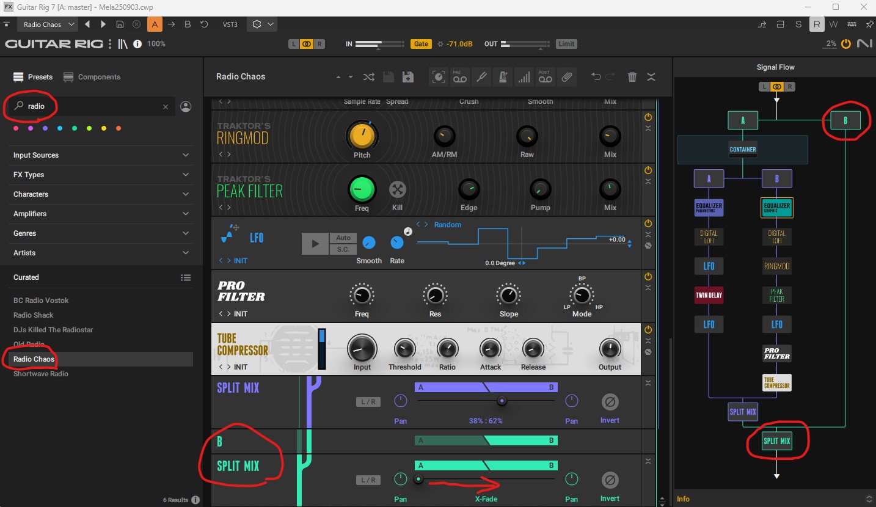Click the LFO play trigger button
The width and height of the screenshot is (876, 507).
click(x=315, y=244)
